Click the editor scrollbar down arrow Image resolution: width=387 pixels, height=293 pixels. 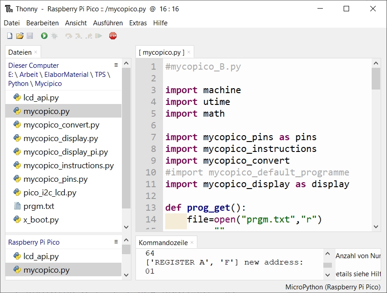coord(376,227)
